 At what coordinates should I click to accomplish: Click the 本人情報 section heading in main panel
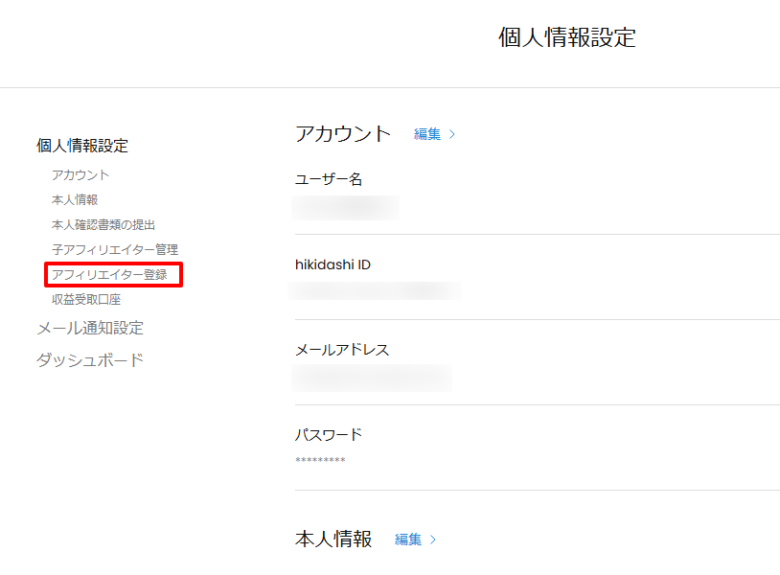pyautogui.click(x=333, y=539)
